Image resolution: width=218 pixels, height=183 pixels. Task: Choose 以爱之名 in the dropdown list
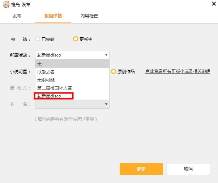click(72, 72)
